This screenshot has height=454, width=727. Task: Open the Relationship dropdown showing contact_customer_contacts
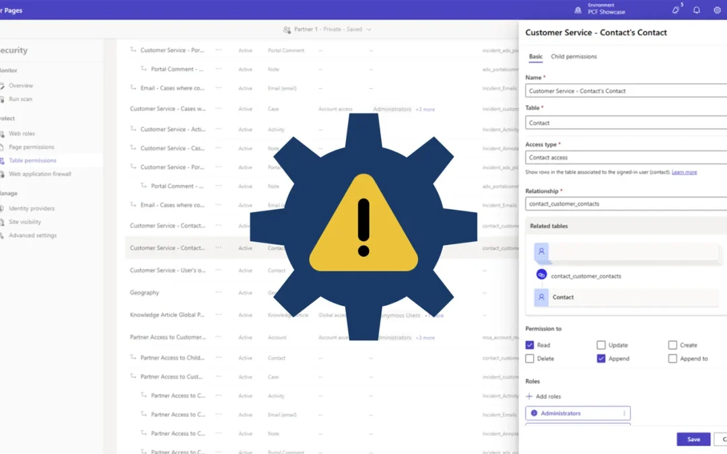point(626,203)
